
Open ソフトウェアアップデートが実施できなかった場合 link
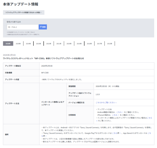click(x=24, y=12)
